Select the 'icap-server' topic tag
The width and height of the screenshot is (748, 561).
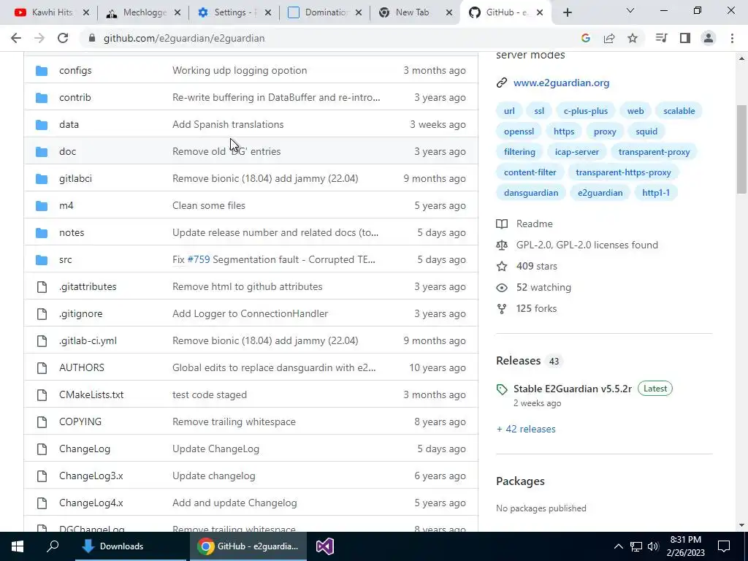pyautogui.click(x=577, y=152)
